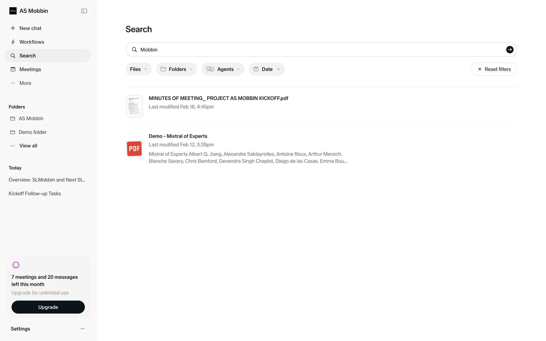Screen dimensions: 546x341
Task: Submit search with the arrow button
Action: pos(510,50)
